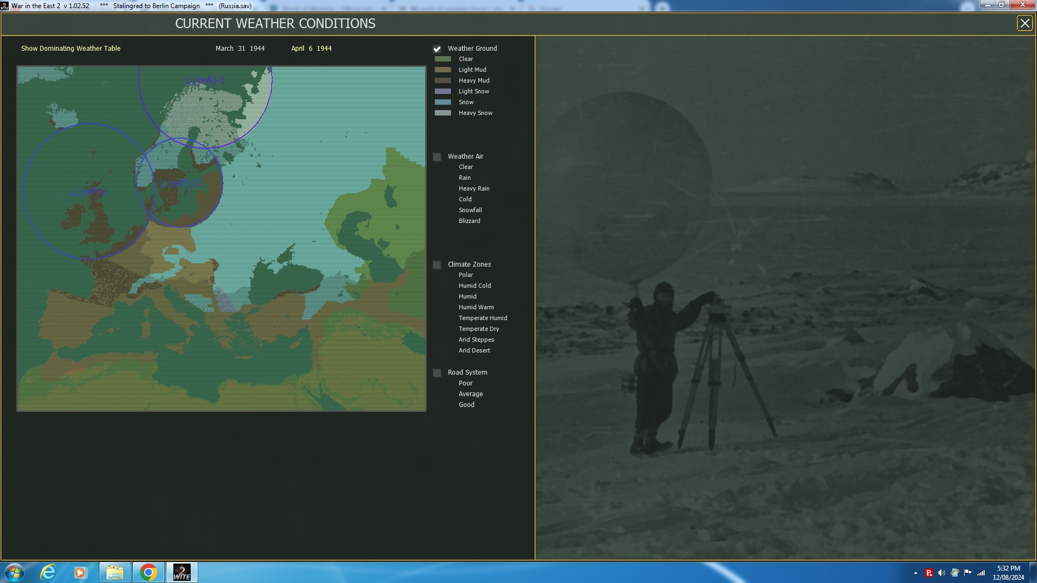The image size is (1037, 583).
Task: Enable the Climate Zones checkbox
Action: (x=437, y=265)
